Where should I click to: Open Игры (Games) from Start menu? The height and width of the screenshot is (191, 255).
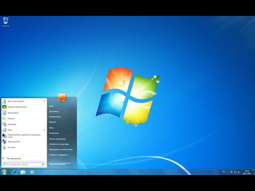[51, 128]
